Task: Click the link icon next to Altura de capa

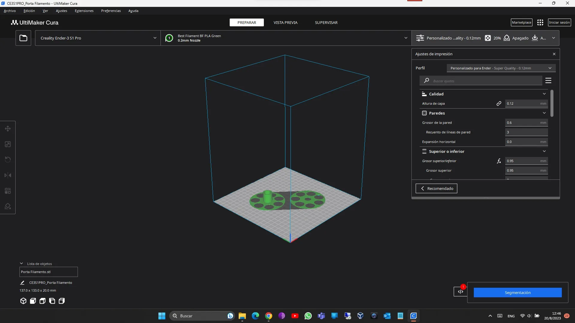Action: pyautogui.click(x=499, y=103)
